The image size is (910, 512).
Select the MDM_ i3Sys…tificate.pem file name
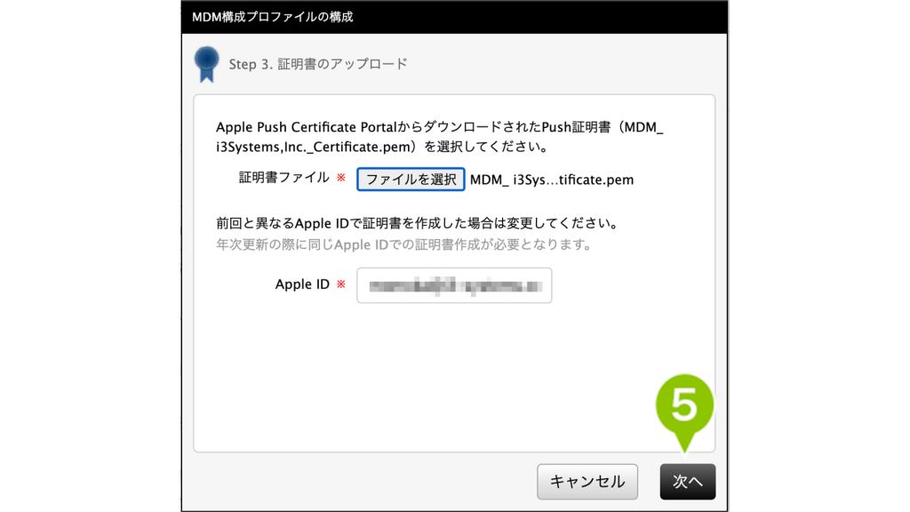551,180
